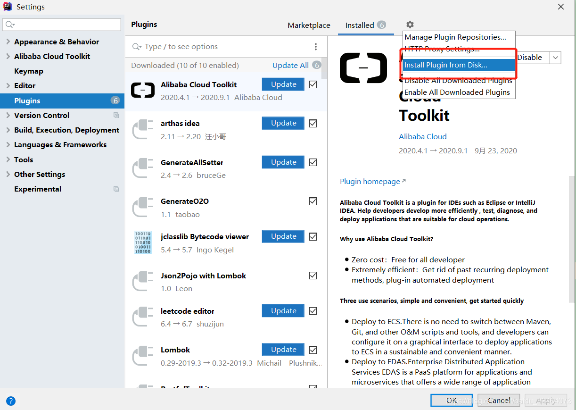Click the Update All link
The height and width of the screenshot is (410, 576).
[x=290, y=65]
